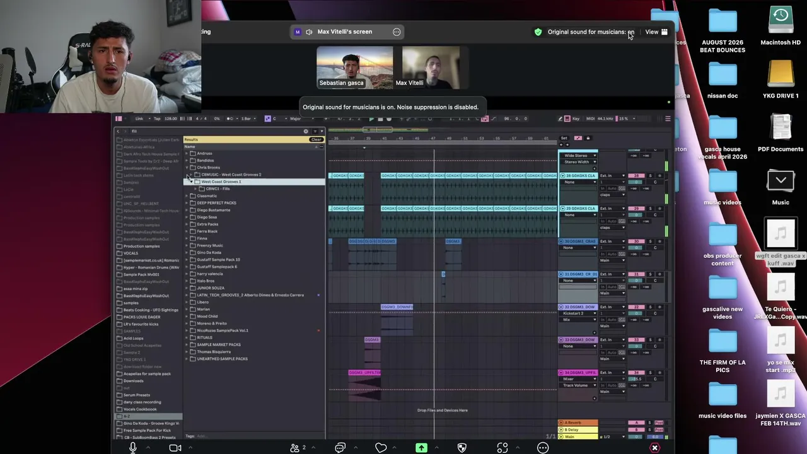
Task: Open the nissan doc folder on desktop
Action: point(723,75)
